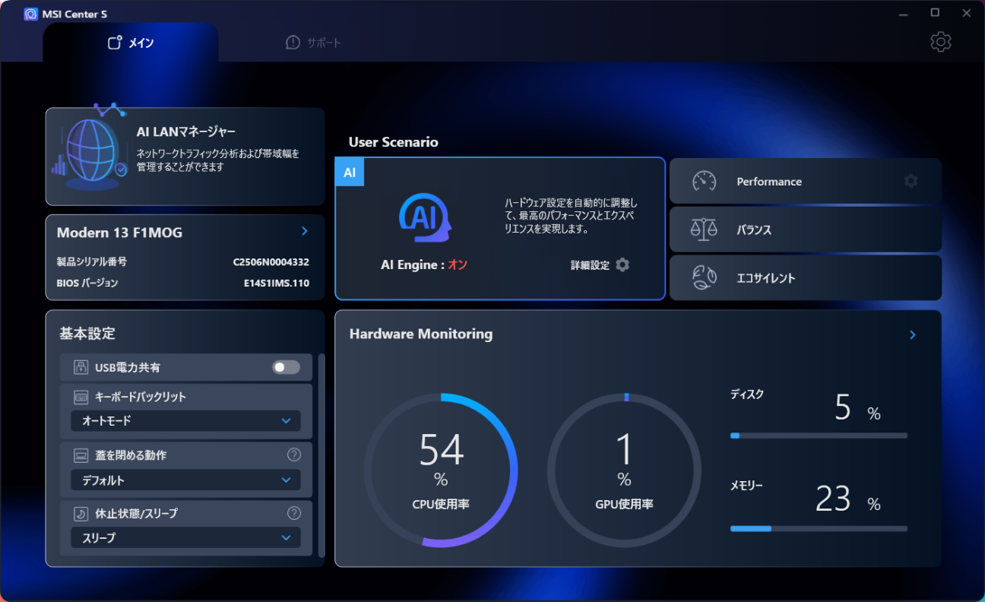985x602 pixels.
Task: Switch to the メイン tab
Action: 131,43
